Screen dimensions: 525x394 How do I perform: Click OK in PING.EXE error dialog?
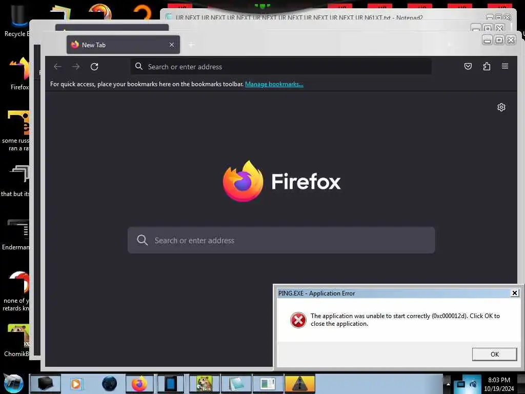pyautogui.click(x=495, y=354)
